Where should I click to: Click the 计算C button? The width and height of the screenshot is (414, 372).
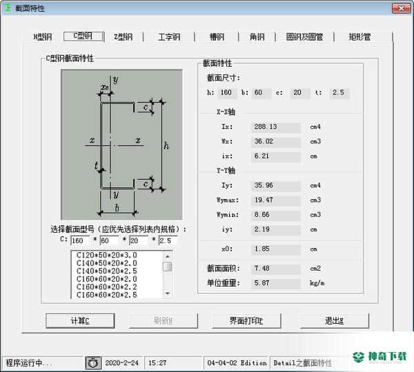[80, 321]
